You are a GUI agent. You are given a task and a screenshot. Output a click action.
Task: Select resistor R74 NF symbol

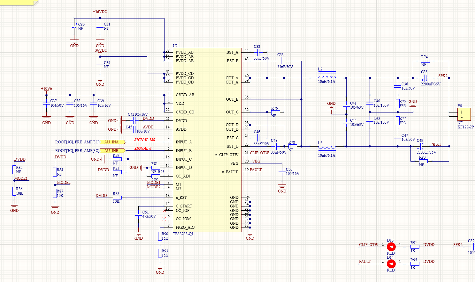(x=425, y=61)
